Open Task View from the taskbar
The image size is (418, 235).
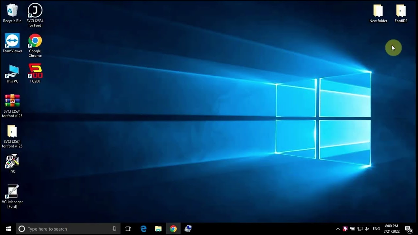click(x=128, y=229)
